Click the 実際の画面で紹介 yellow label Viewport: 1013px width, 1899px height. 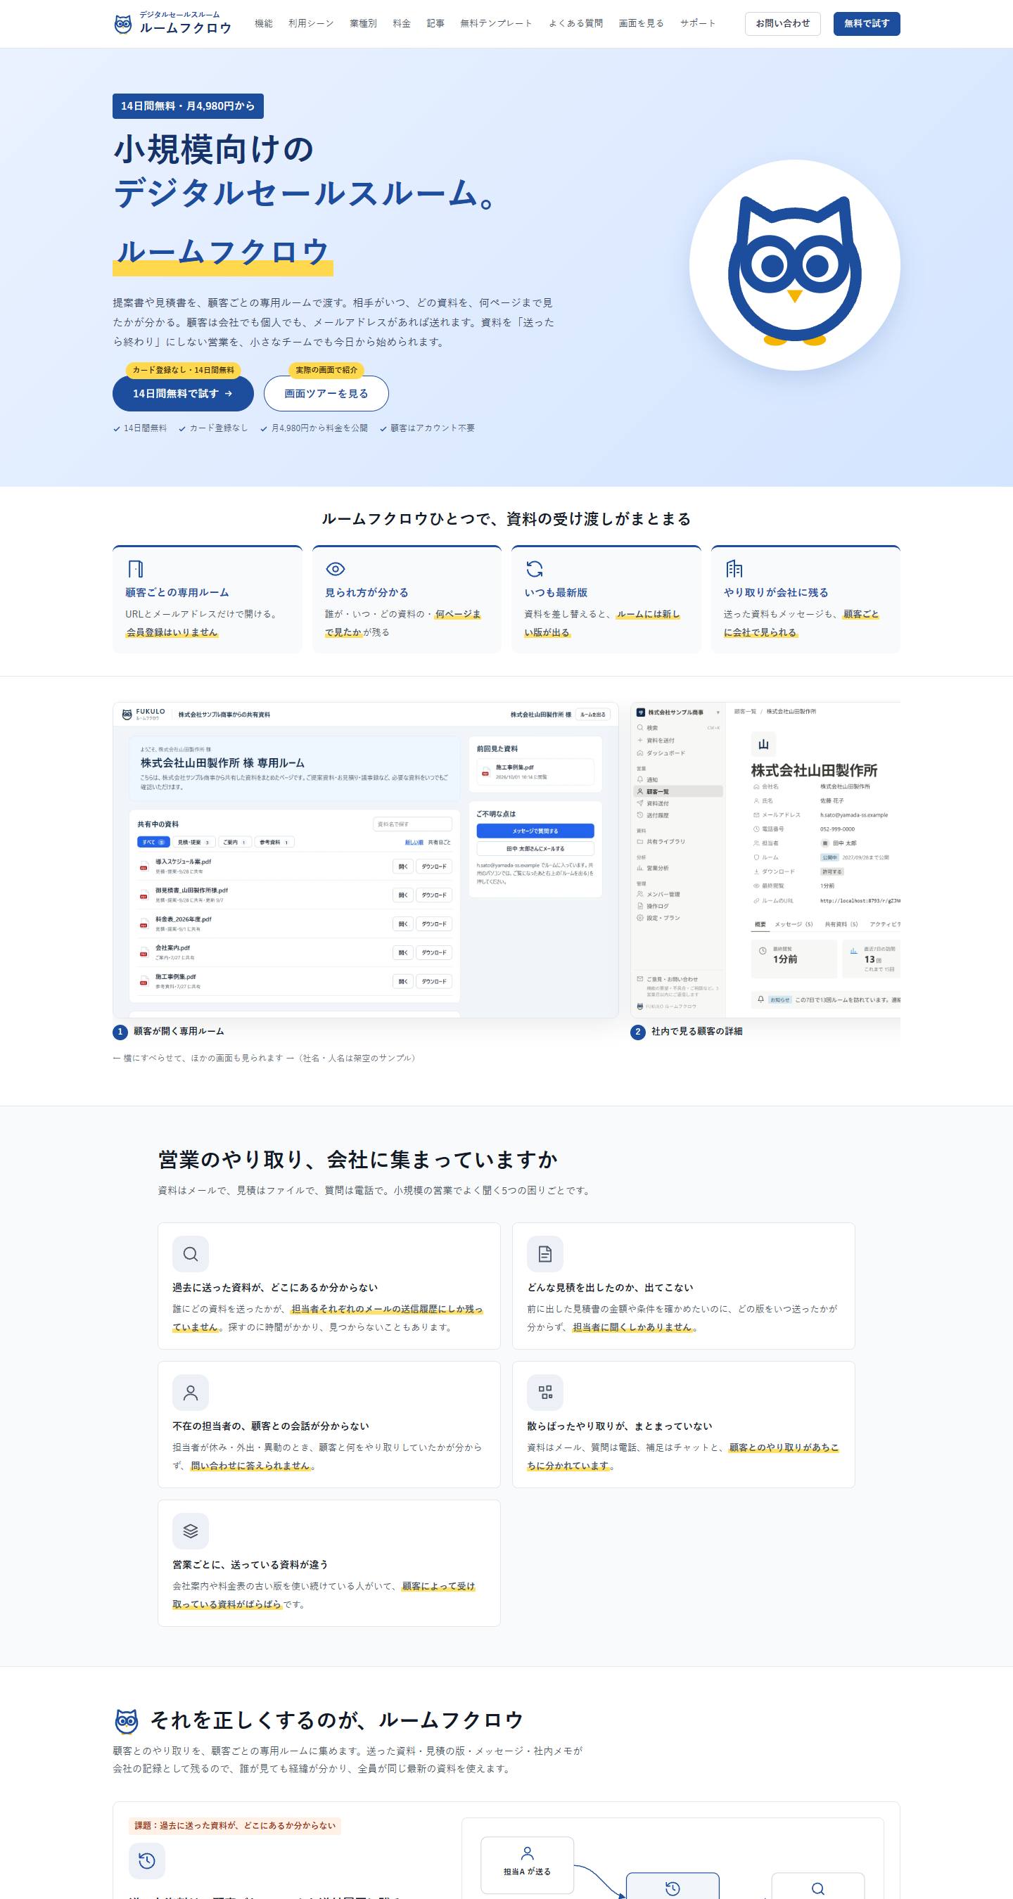326,370
